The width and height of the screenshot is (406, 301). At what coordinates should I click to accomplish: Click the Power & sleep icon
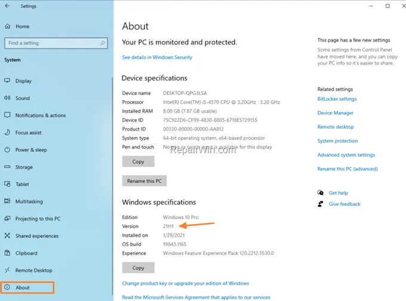7,150
